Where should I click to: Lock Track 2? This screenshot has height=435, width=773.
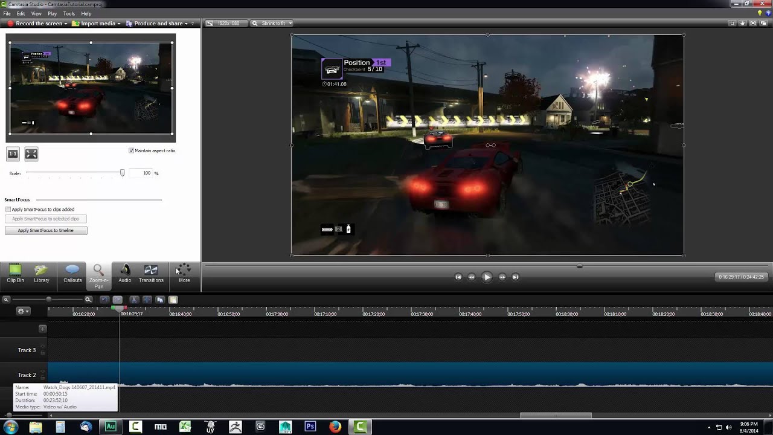tap(42, 378)
